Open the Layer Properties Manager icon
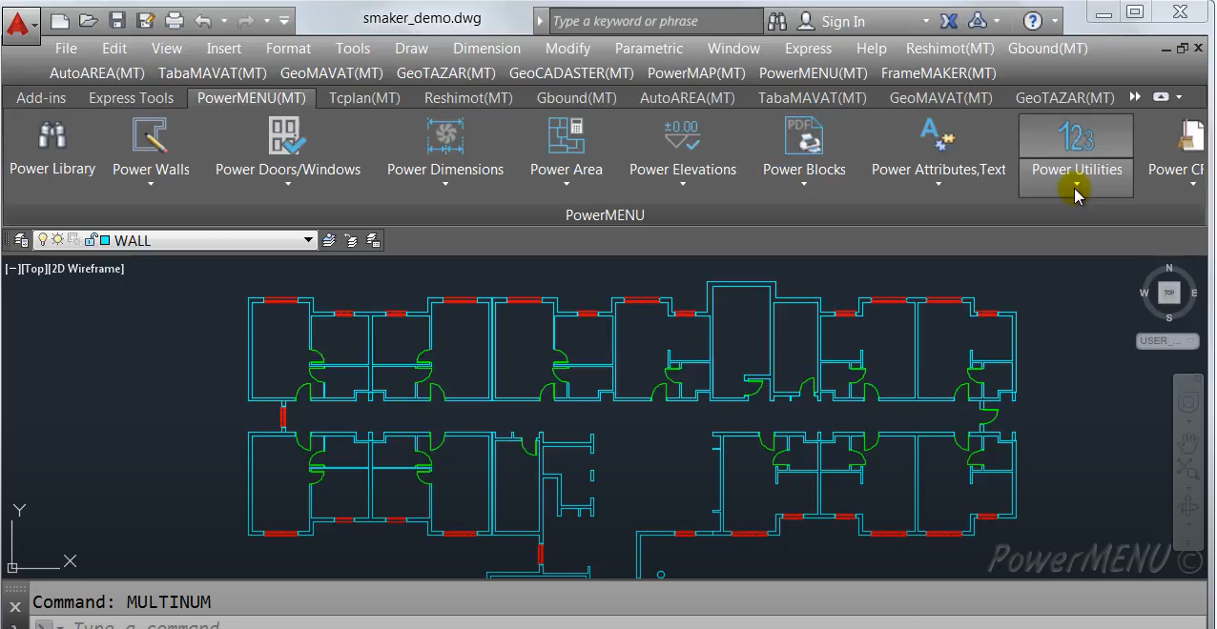This screenshot has width=1217, height=629. [x=20, y=240]
